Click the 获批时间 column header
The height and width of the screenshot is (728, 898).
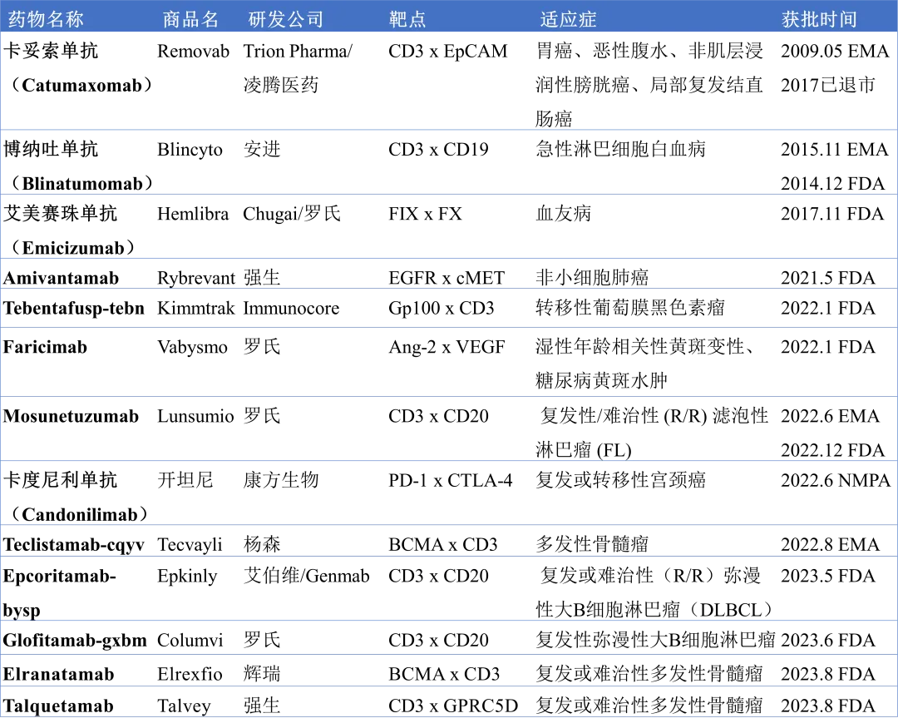[x=819, y=19]
